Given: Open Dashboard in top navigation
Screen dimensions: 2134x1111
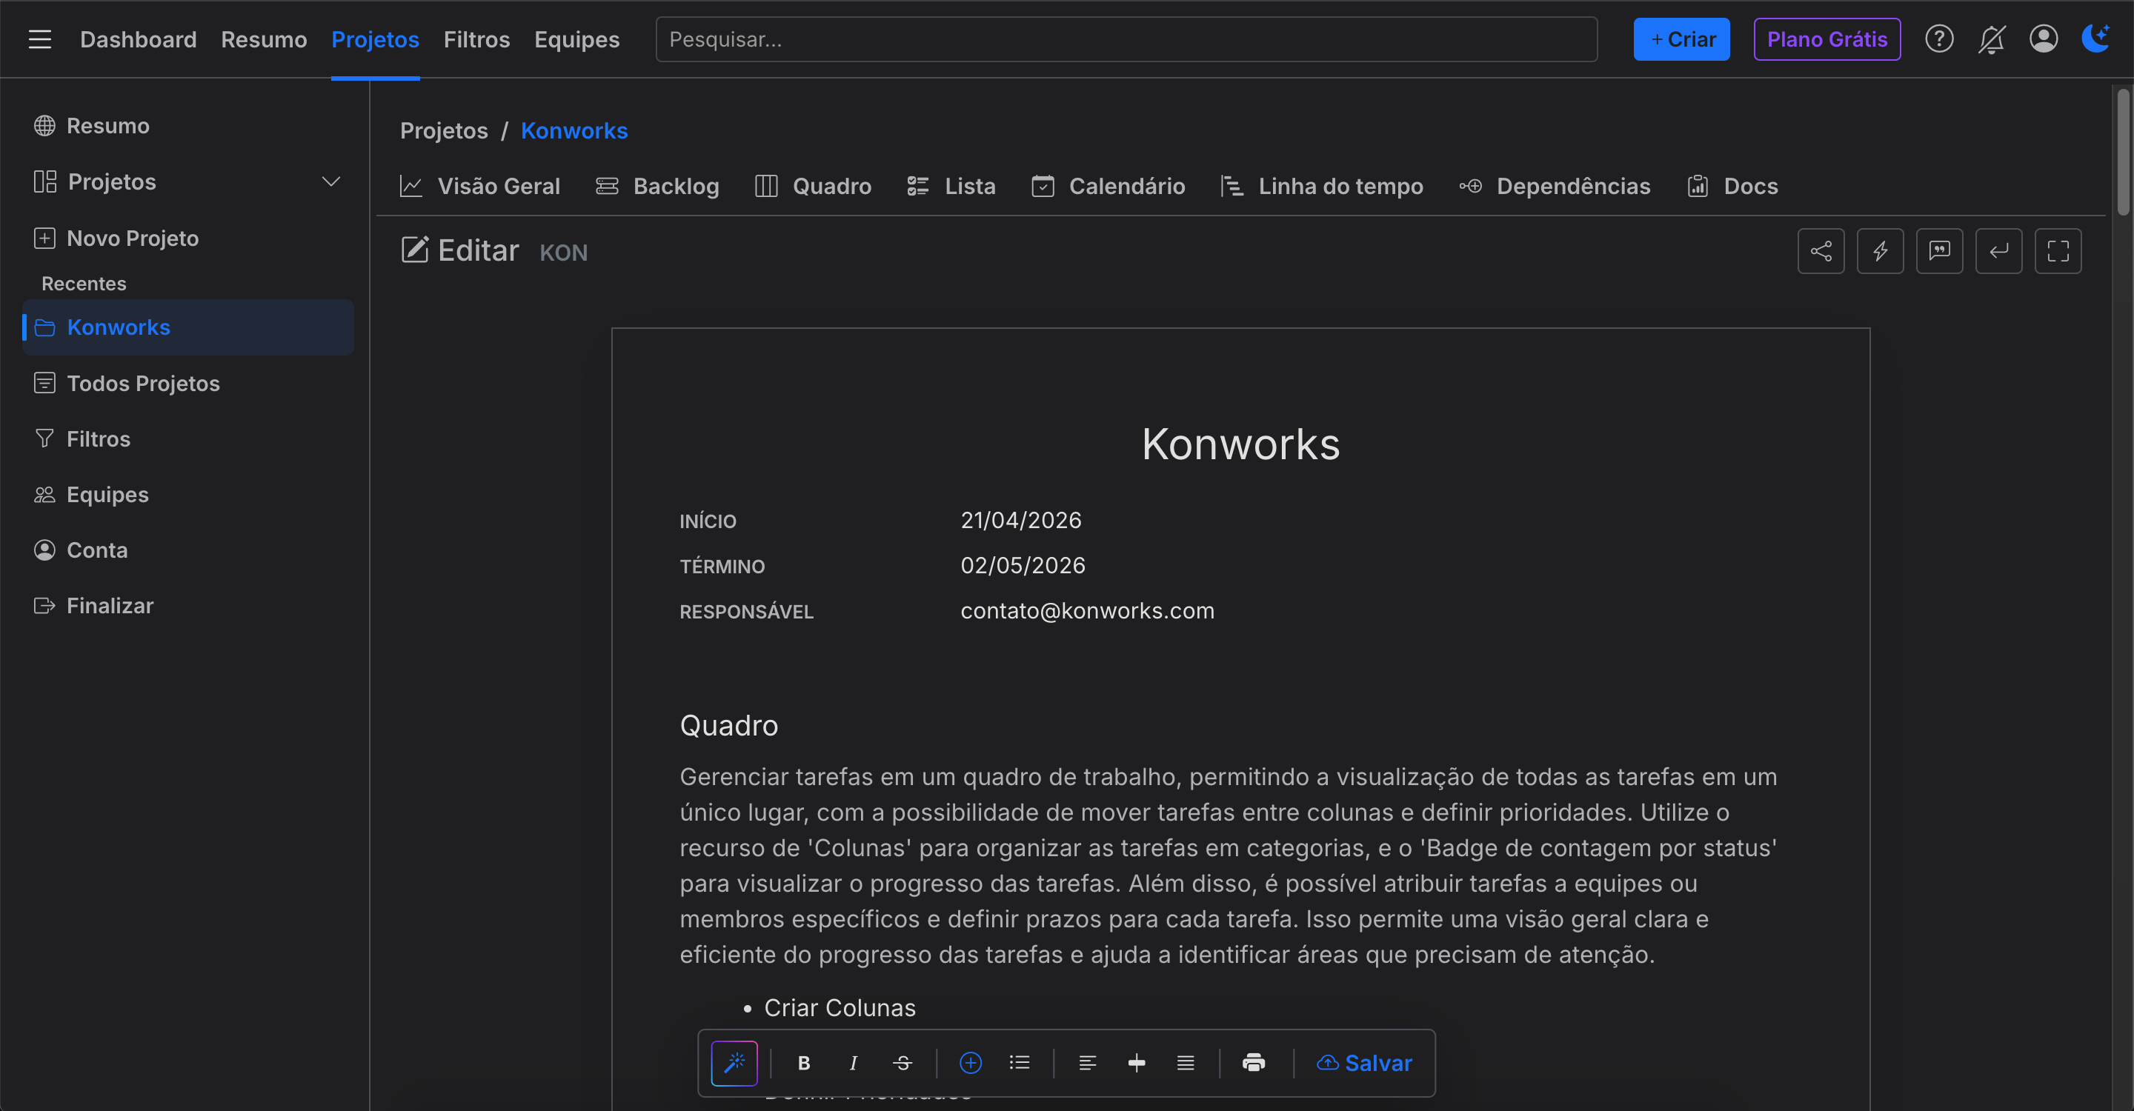Looking at the screenshot, I should [139, 39].
